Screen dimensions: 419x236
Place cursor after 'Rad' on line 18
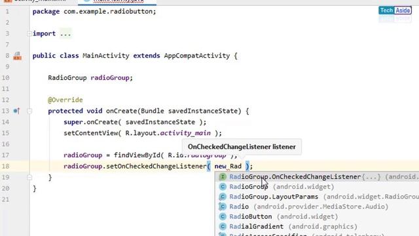point(242,166)
